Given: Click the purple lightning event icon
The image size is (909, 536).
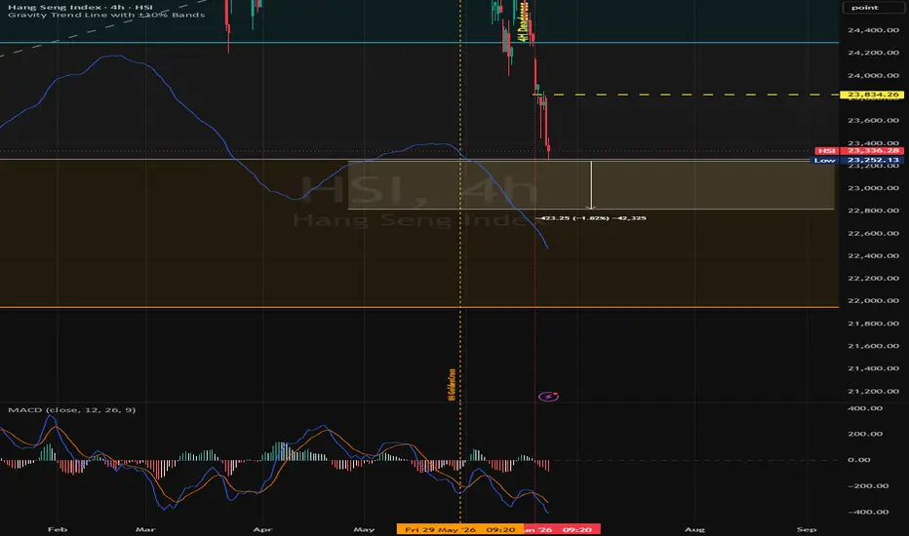Looking at the screenshot, I should [548, 397].
